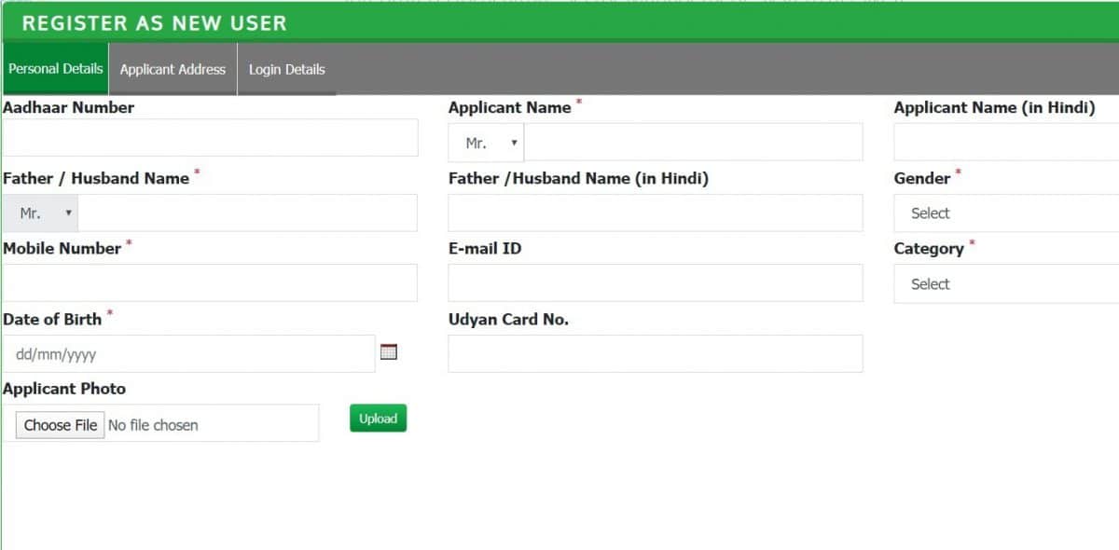Click the Upload button for applicant photo
Screen dimensions: 1119x550
pyautogui.click(x=378, y=418)
